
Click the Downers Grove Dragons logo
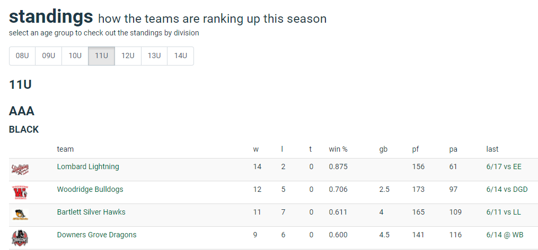tap(20, 238)
